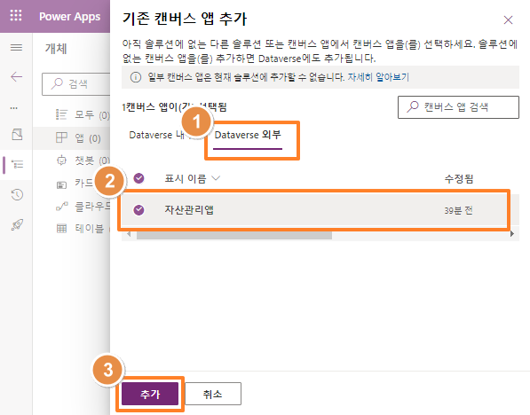
Task: Go back with the left arrow icon
Action: click(x=16, y=77)
